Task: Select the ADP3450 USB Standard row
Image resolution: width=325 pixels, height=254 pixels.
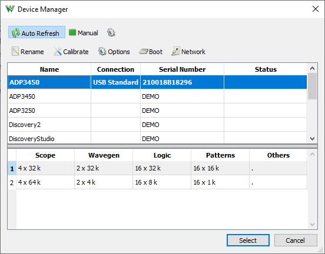Action: click(157, 82)
